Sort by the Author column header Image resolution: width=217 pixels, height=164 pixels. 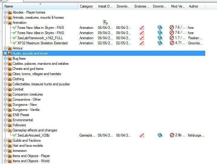196,6
